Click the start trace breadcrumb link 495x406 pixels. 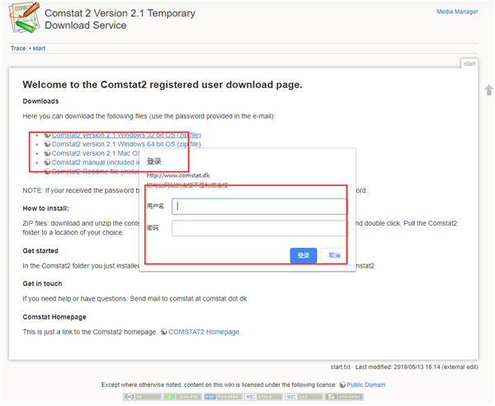39,49
